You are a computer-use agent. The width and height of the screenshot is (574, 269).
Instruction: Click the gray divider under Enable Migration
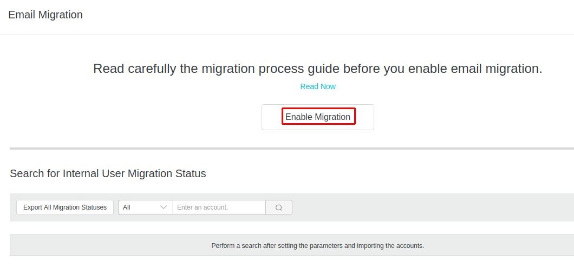coord(291,148)
